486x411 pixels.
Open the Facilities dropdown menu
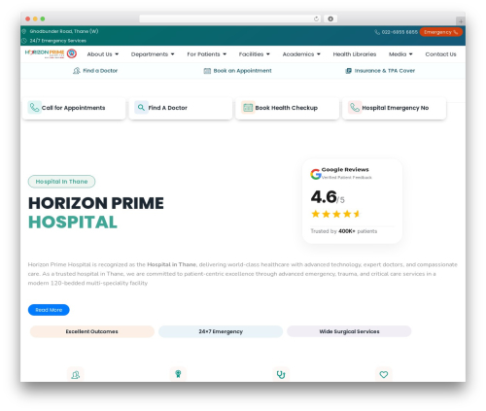[254, 54]
